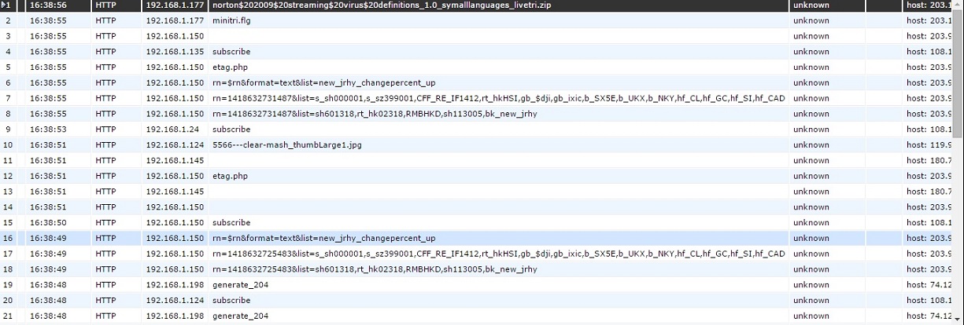Select 'subscribe' URL in row 15
The width and height of the screenshot is (964, 325).
point(231,223)
